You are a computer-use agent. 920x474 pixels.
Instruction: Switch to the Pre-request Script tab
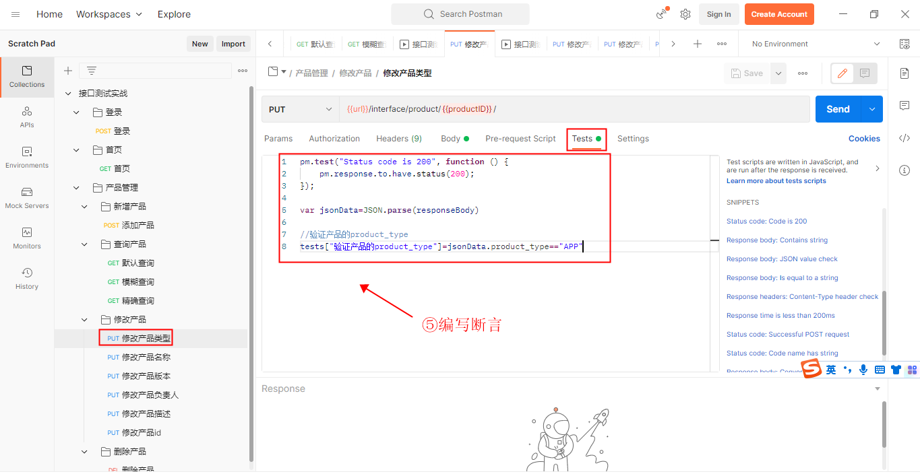coord(520,139)
